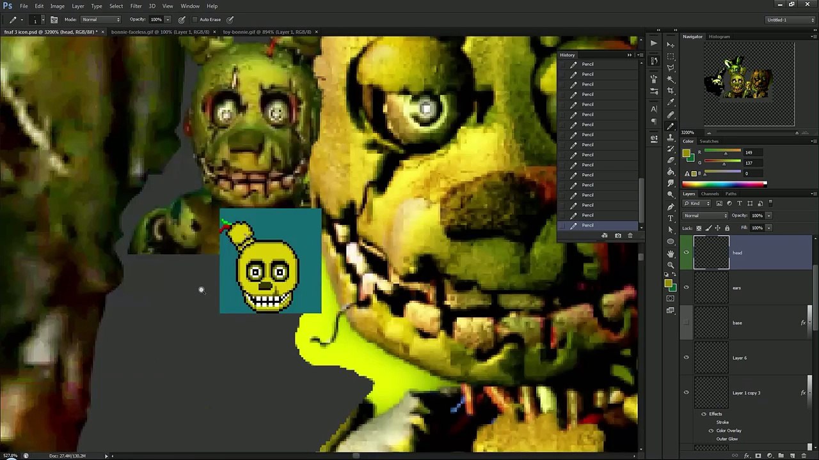Open the Select menu
The height and width of the screenshot is (460, 819).
pyautogui.click(x=116, y=6)
